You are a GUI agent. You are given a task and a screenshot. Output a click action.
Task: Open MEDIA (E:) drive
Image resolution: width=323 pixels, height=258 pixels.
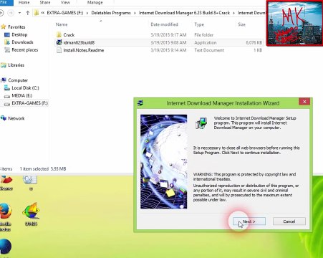21,95
